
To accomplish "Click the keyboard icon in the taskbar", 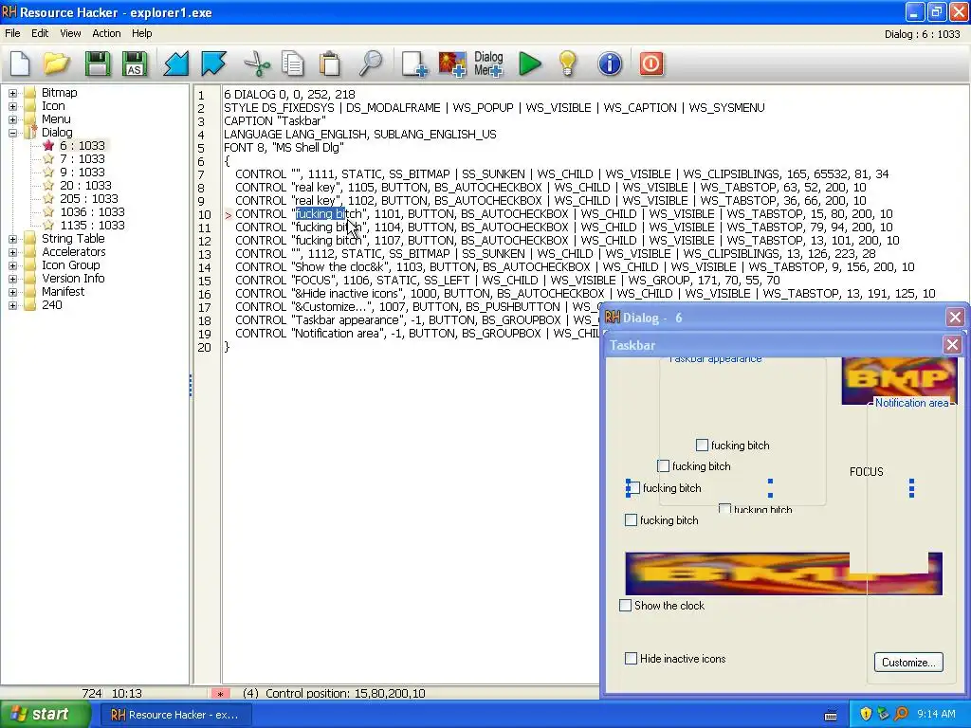I will click(x=831, y=715).
